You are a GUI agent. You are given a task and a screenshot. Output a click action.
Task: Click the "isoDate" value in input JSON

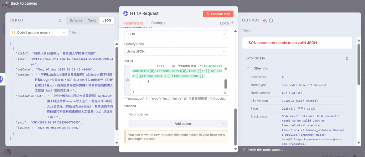pos(58,128)
